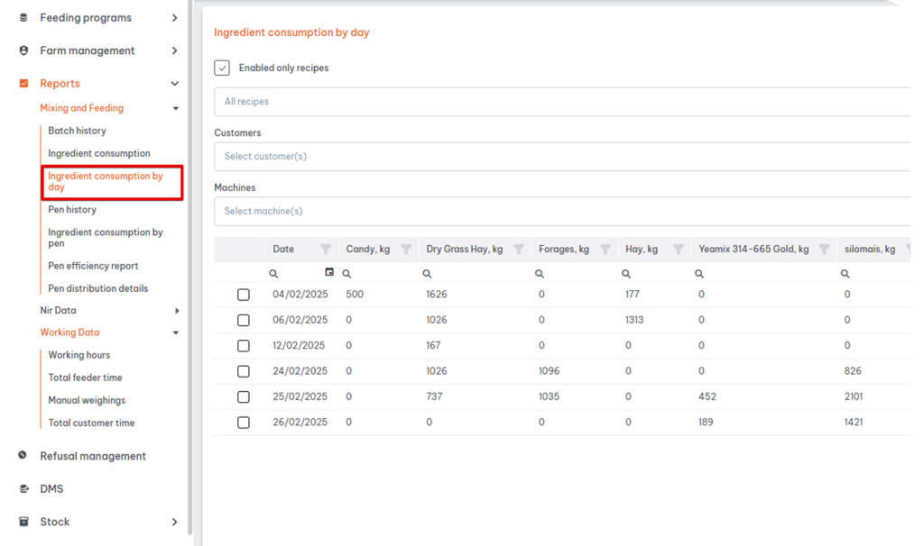
Task: Tick the checkbox for 25/02/2025 row
Action: coord(244,397)
